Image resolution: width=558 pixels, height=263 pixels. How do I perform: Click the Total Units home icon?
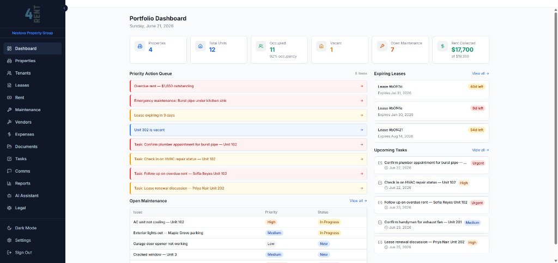(x=201, y=46)
